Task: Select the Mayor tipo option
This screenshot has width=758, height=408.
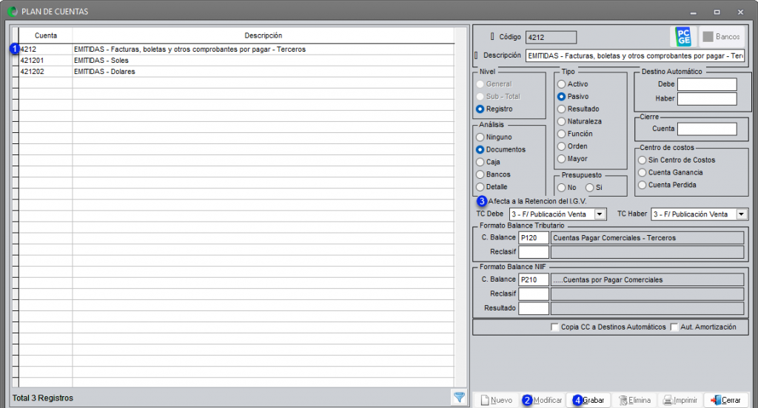Action: (x=561, y=159)
